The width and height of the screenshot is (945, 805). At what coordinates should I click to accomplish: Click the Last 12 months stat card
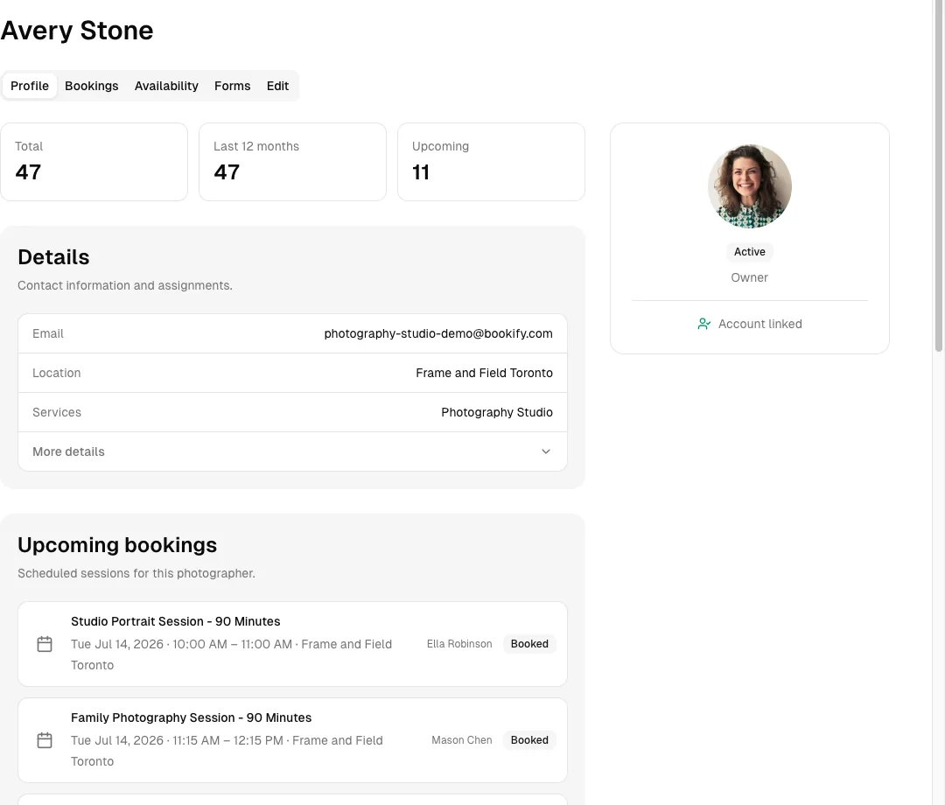(x=292, y=162)
